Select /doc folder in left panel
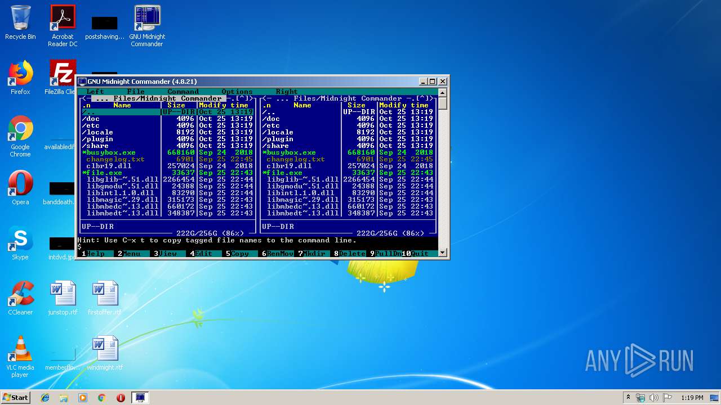 (x=168, y=119)
